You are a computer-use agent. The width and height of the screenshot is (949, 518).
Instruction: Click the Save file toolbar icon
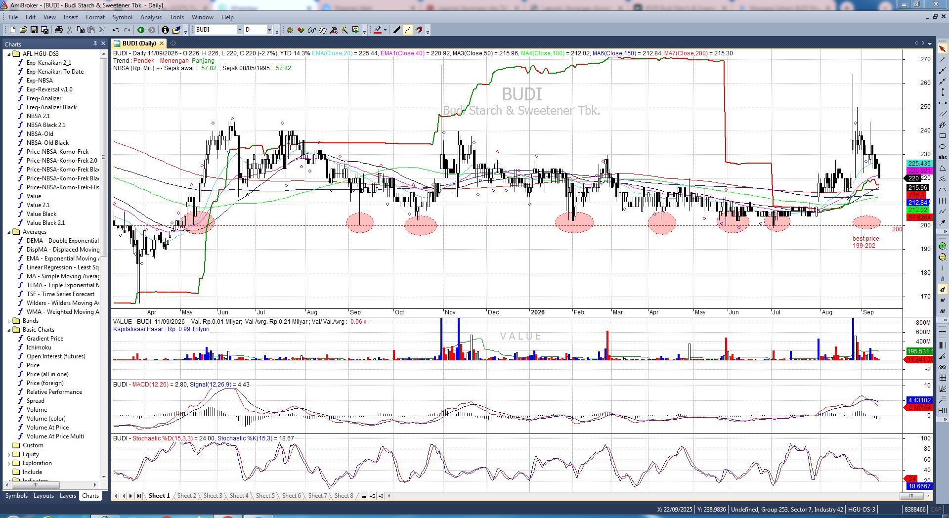coord(34,30)
